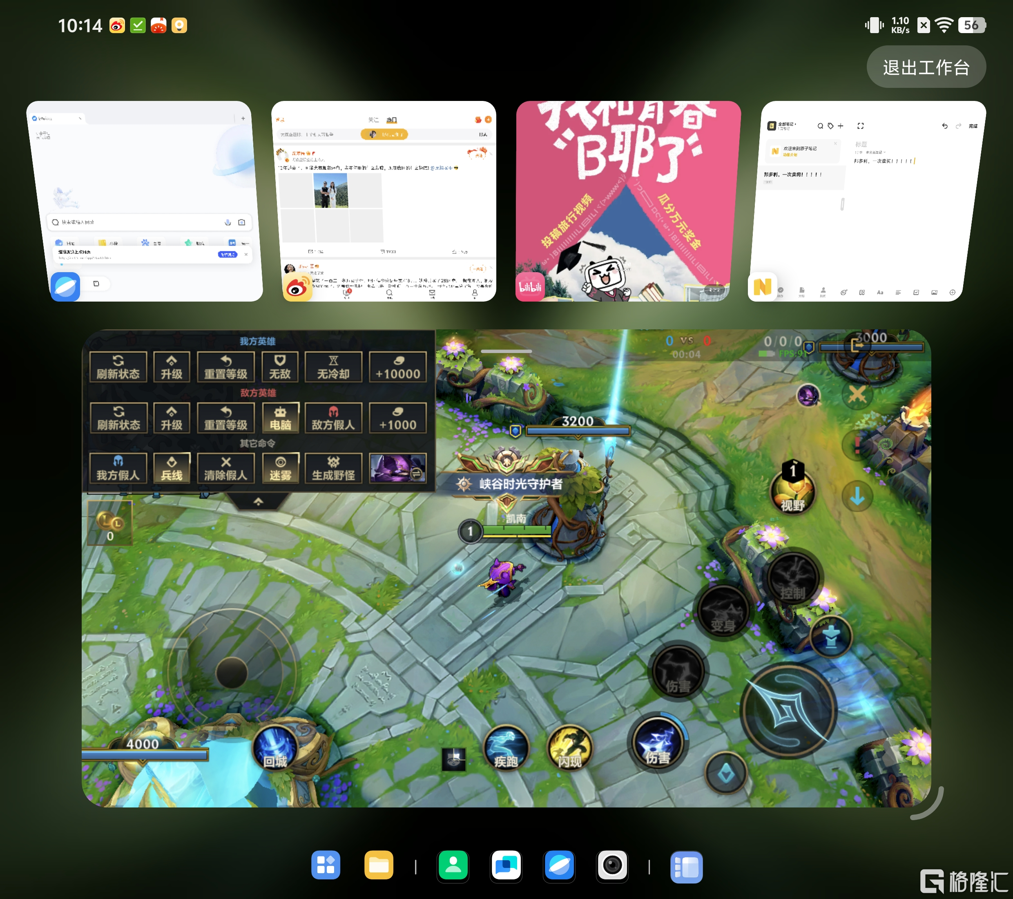Open the app grid icon in dock
The image size is (1013, 899).
(x=326, y=865)
